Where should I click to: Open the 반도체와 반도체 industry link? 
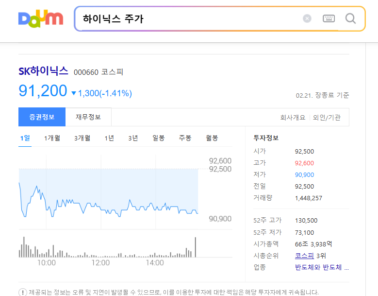pyautogui.click(x=322, y=267)
